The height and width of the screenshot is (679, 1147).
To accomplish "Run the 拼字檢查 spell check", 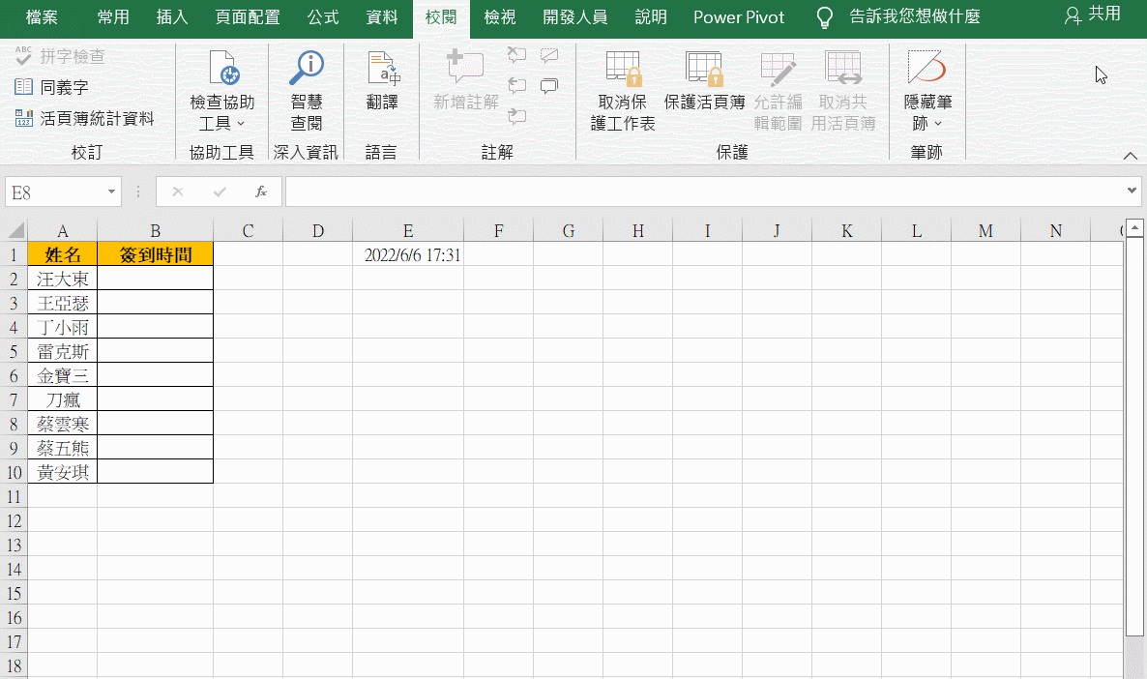I will point(60,56).
